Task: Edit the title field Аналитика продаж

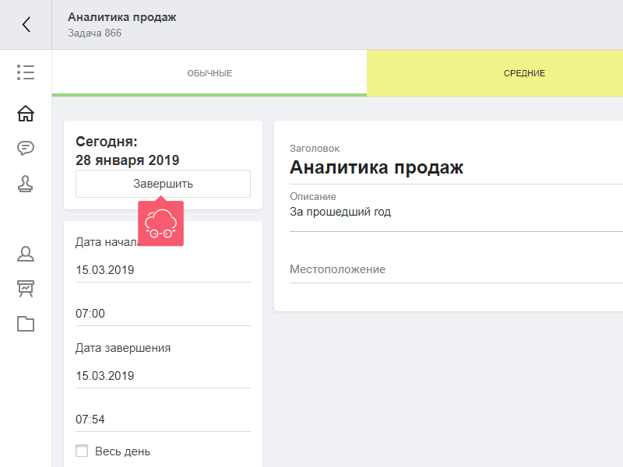Action: pos(456,167)
